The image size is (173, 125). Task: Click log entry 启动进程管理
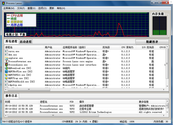point(86,106)
